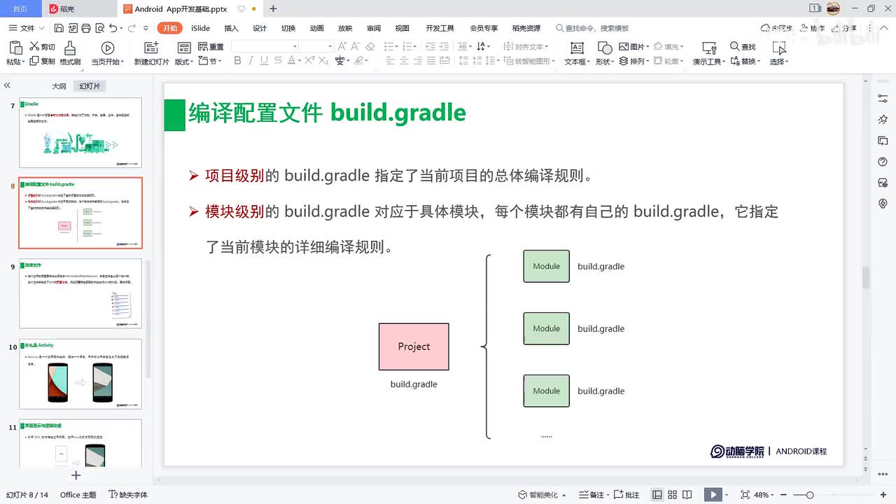Click 缺失字体 missing fonts in status bar

[128, 495]
